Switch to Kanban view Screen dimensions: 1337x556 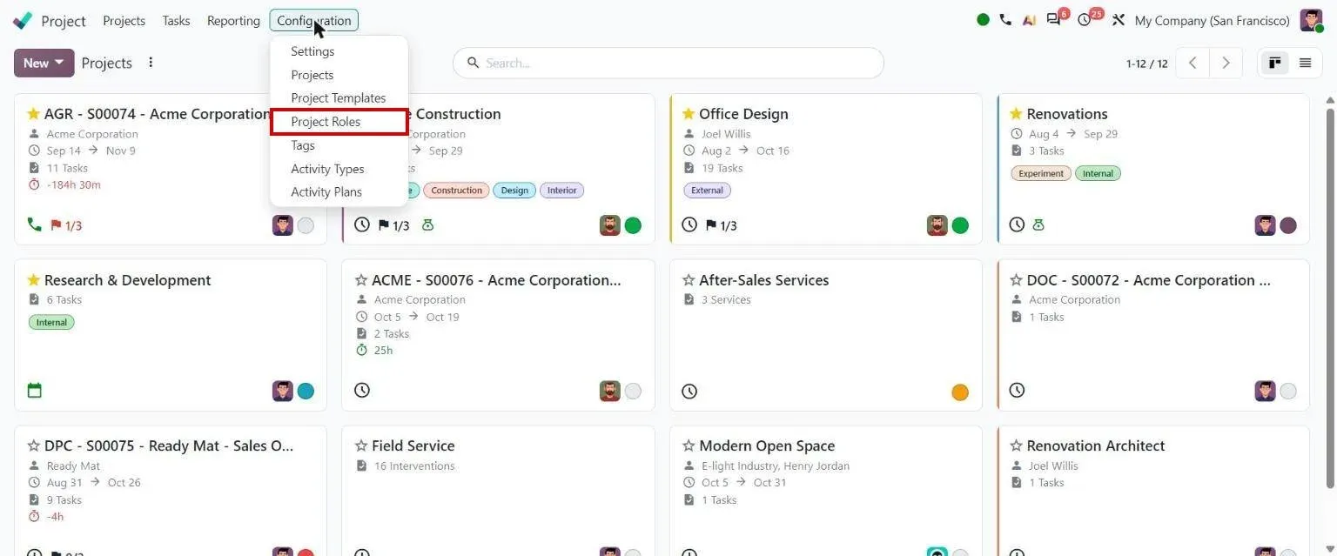pyautogui.click(x=1275, y=63)
